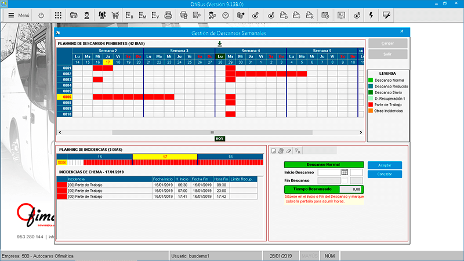
Task: Click the bus vehicle toolbar icon
Action: 74,14
